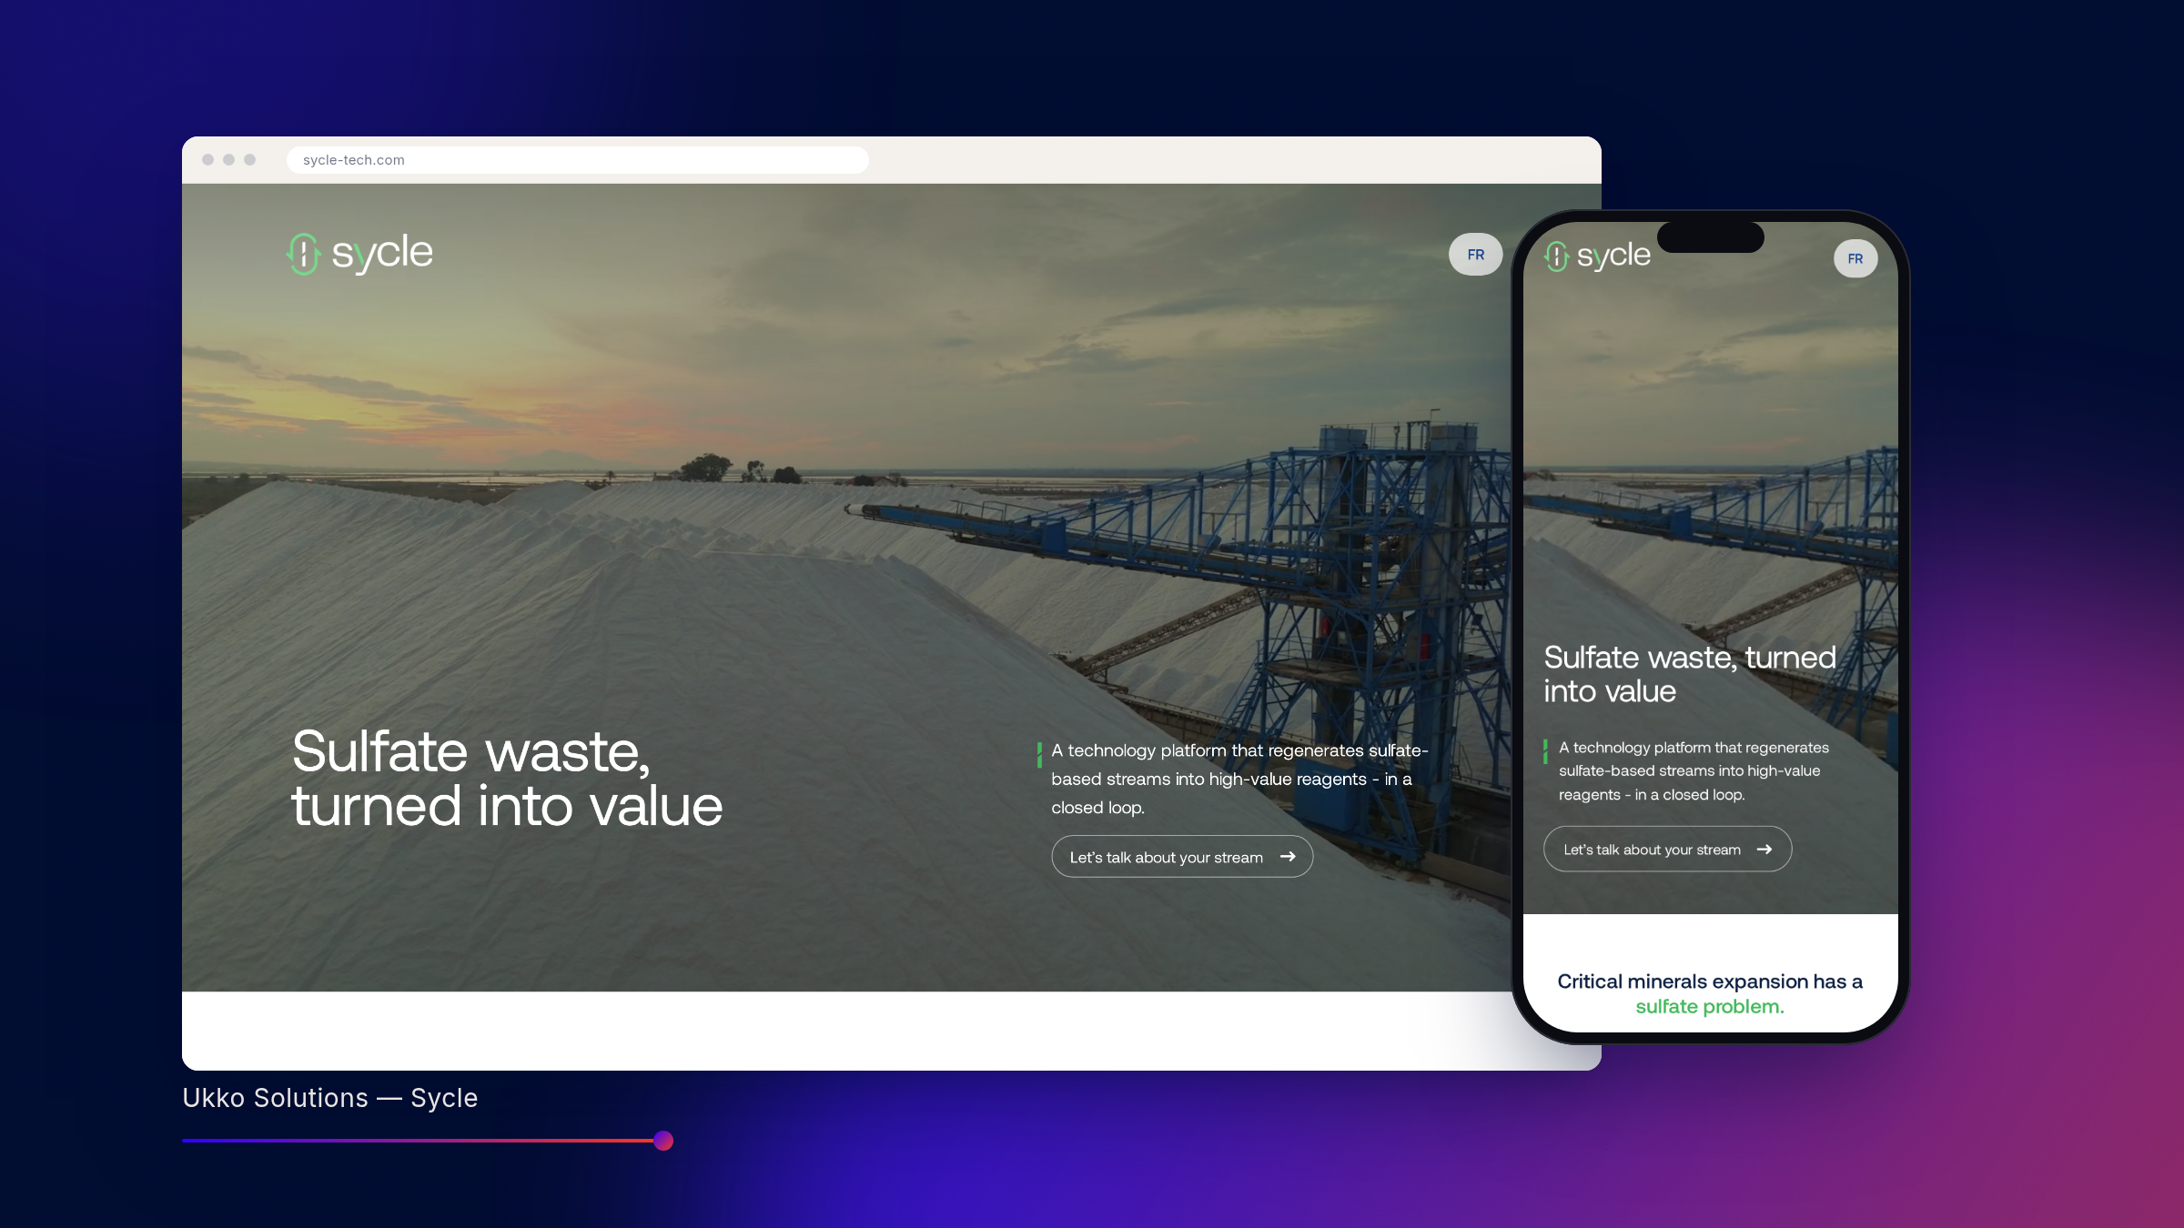Toggle the FR language button on phone
The width and height of the screenshot is (2184, 1228).
(x=1855, y=258)
